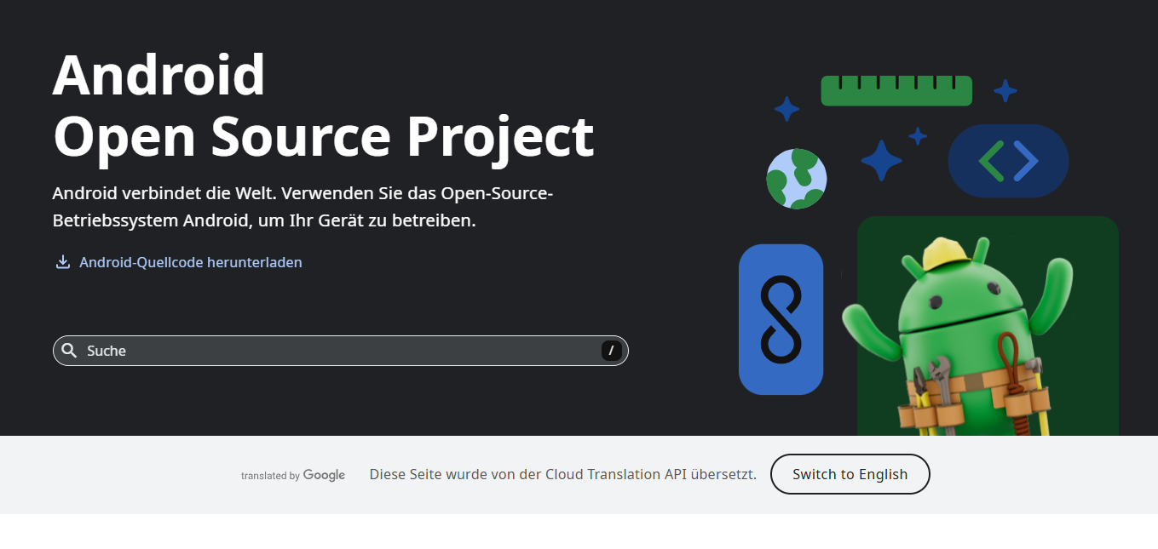Click the "Android verbindet die Welt" description

[302, 207]
